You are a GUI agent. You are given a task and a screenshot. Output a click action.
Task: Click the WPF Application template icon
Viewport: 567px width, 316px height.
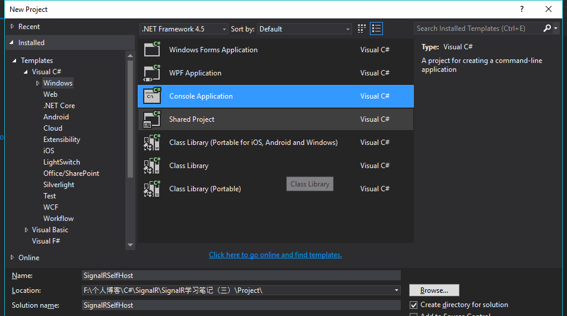point(152,72)
